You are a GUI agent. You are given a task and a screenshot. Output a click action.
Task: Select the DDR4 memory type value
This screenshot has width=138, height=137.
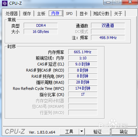coord(41,25)
